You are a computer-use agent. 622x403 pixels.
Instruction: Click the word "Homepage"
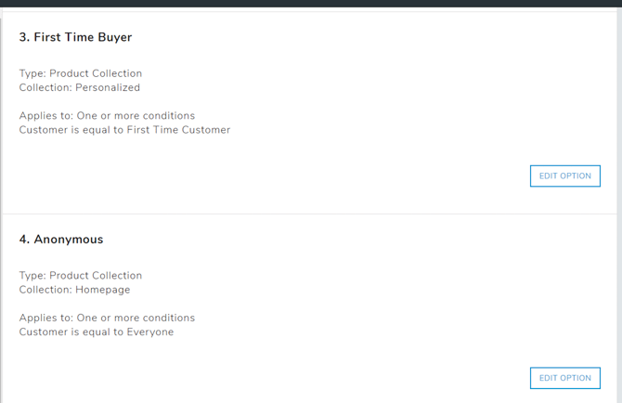click(x=103, y=290)
